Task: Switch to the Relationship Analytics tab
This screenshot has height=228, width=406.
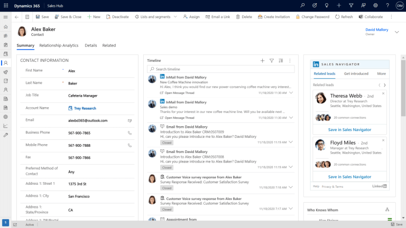Action: (59, 45)
